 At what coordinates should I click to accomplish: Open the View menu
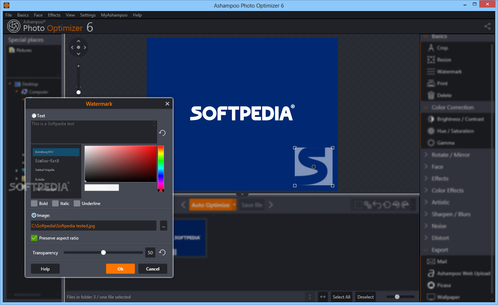click(70, 15)
